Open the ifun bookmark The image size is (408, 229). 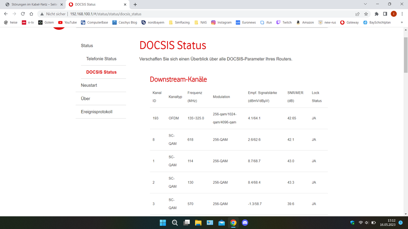click(x=266, y=22)
